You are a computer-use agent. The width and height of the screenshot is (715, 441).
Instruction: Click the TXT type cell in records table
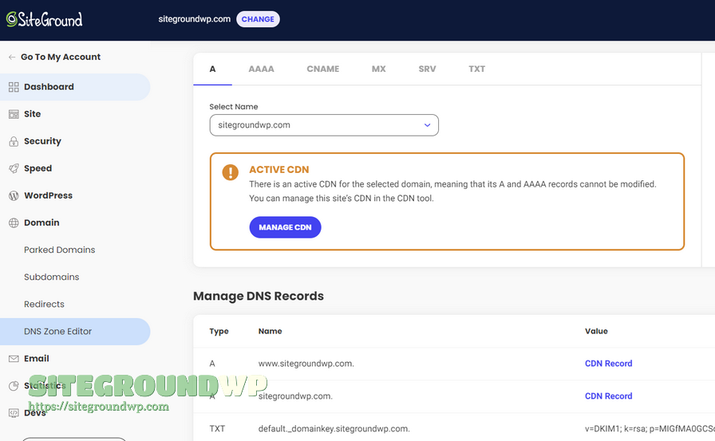[x=217, y=429]
